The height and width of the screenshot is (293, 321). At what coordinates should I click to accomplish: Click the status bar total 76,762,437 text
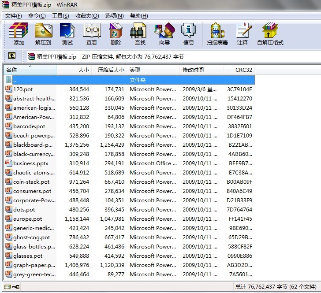[276, 287]
